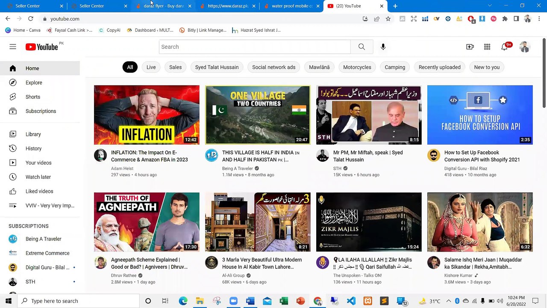Click the magnifier search button
Screen dimensions: 547x308
click(362, 47)
